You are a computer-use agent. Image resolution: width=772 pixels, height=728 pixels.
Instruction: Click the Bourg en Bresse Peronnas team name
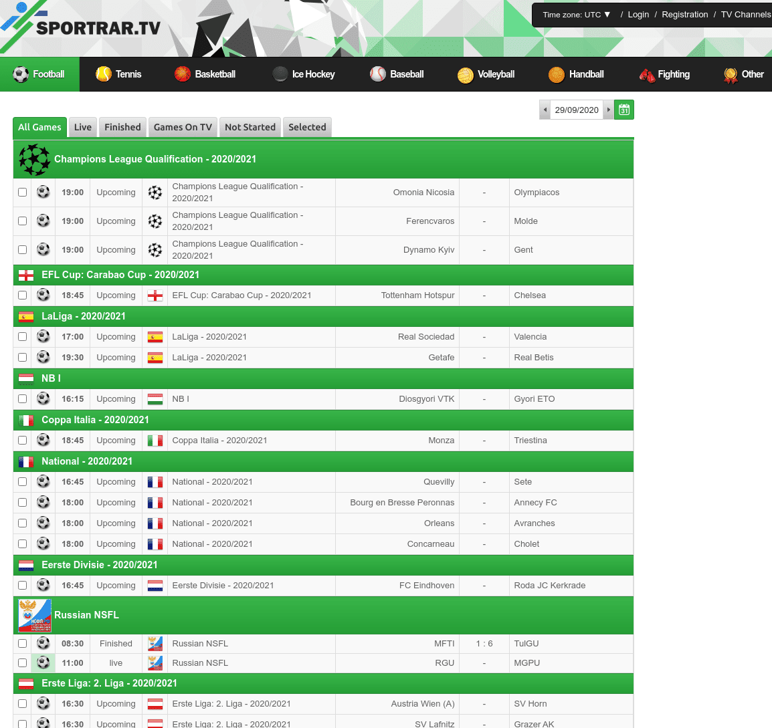click(402, 502)
